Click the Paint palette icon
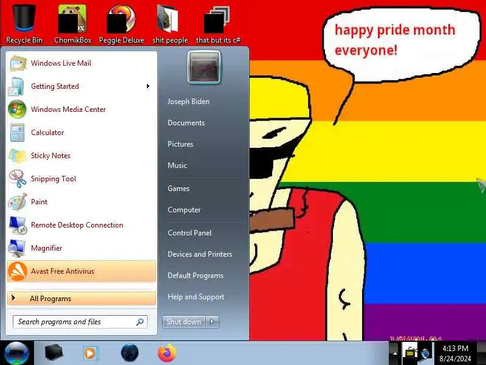Image resolution: width=486 pixels, height=365 pixels. coord(18,202)
